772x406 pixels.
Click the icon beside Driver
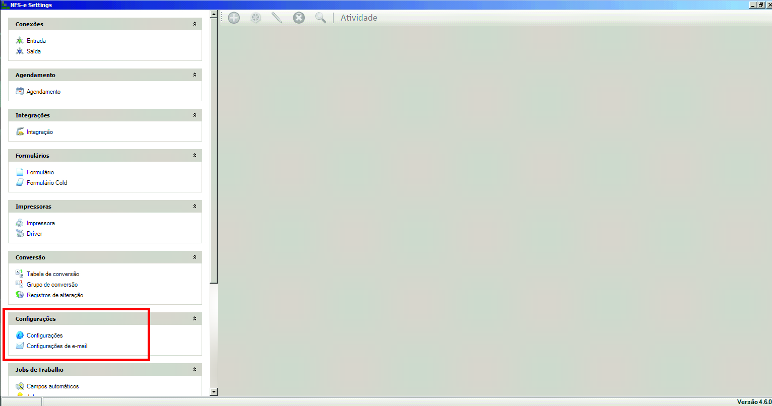[20, 234]
